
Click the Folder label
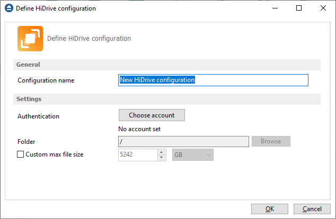click(26, 142)
